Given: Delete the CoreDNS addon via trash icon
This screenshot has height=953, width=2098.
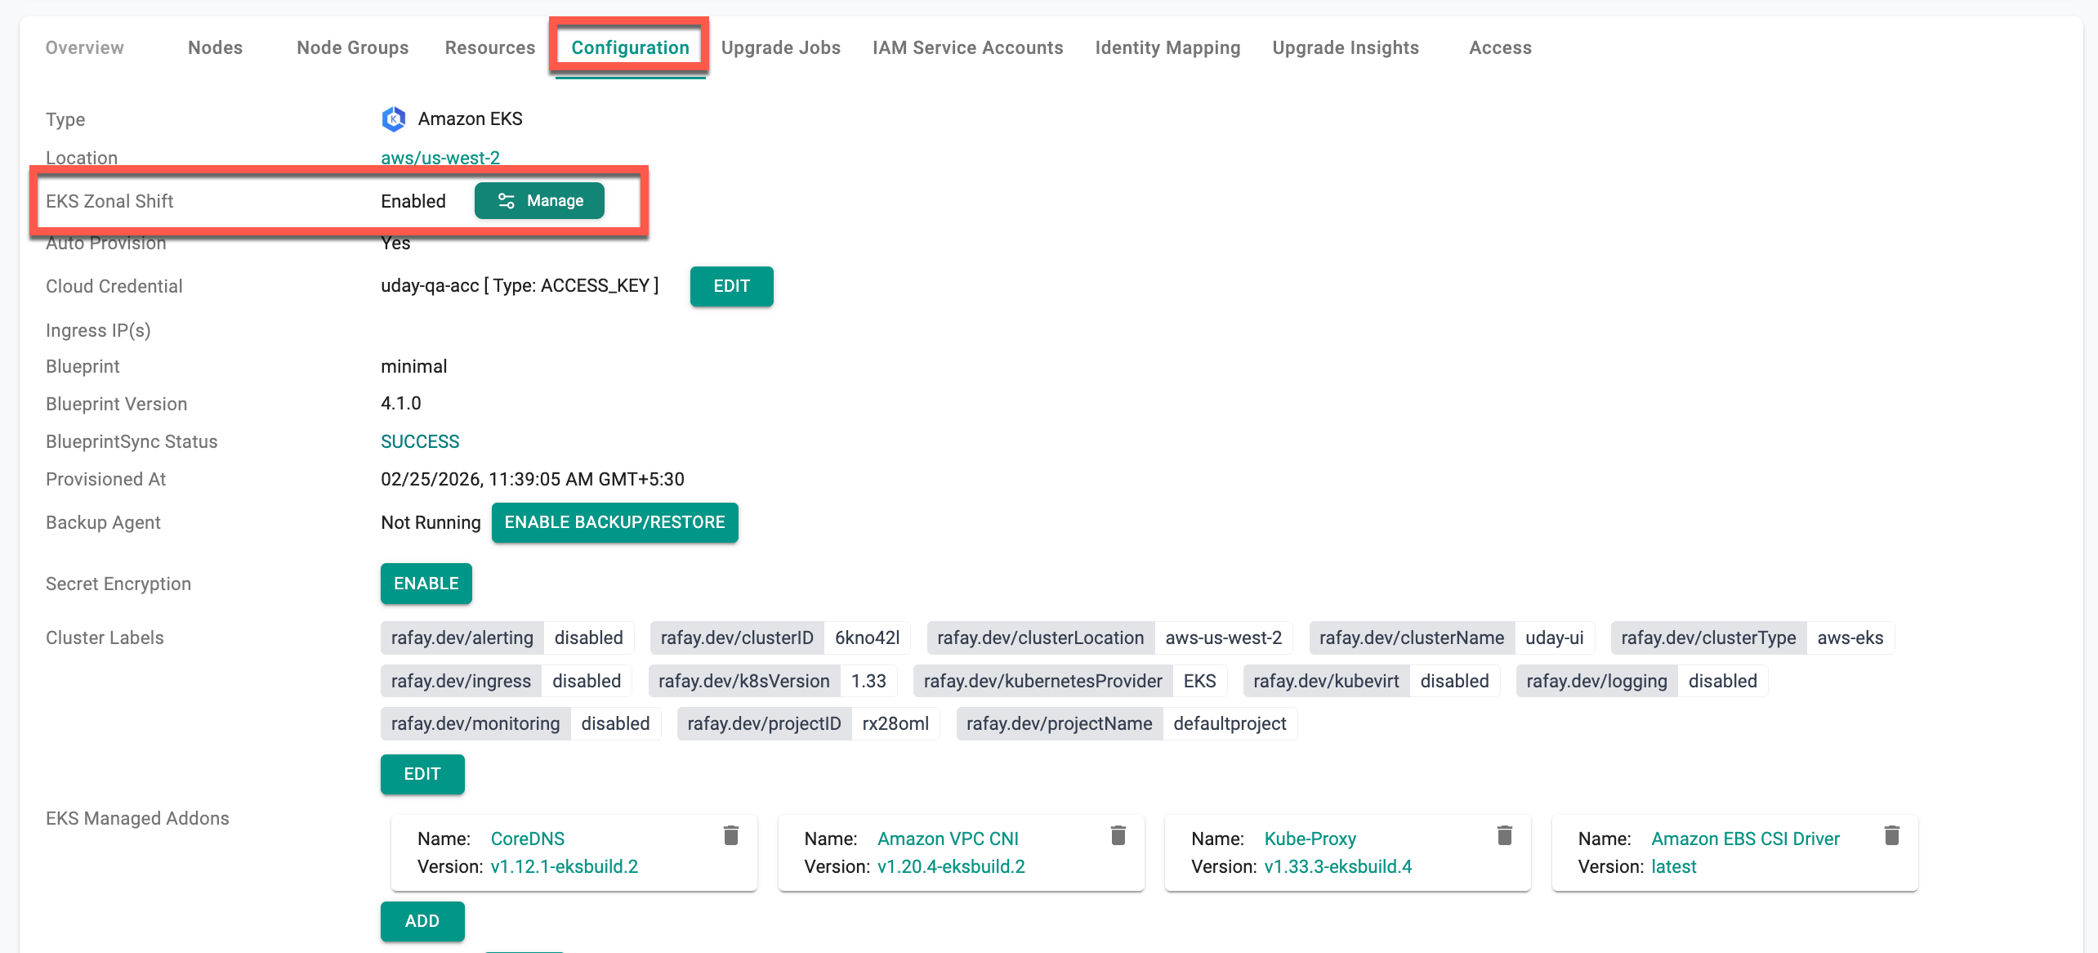Looking at the screenshot, I should [x=730, y=835].
